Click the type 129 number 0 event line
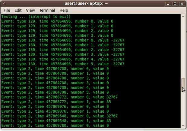Image resolution: width=187 pixels, height=131 pixels. coord(57,21)
